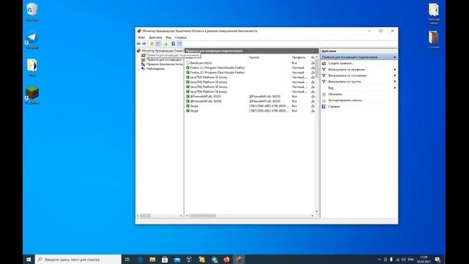Open Task View from the taskbar

[x=128, y=259]
